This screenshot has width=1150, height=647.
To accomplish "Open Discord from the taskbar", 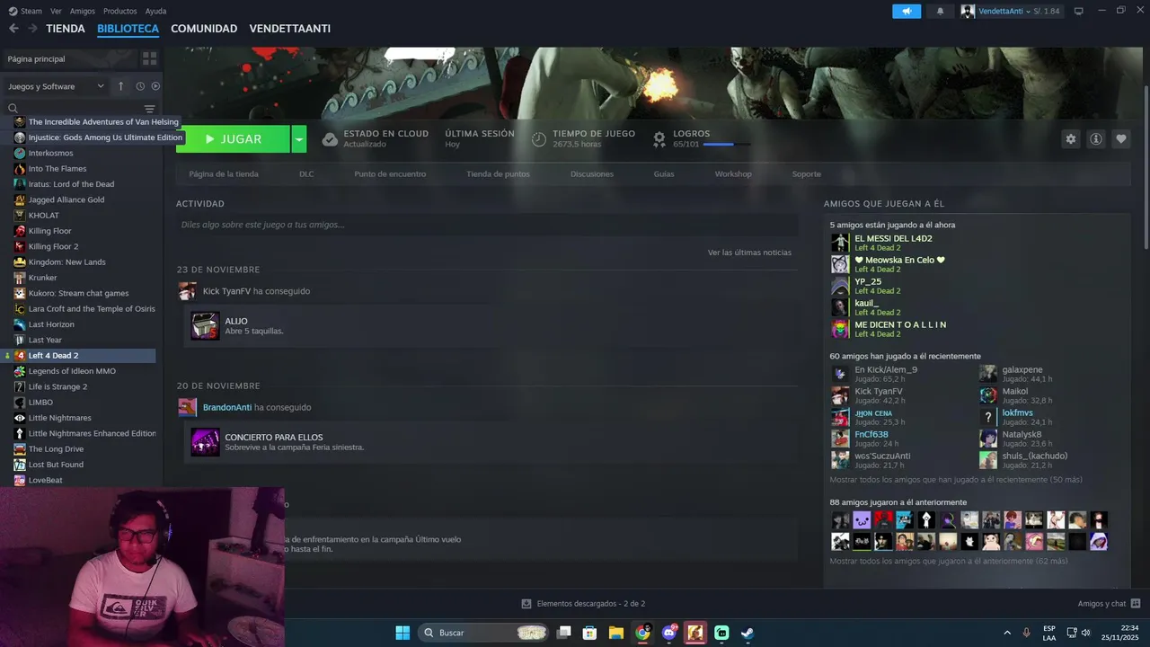I will [668, 633].
